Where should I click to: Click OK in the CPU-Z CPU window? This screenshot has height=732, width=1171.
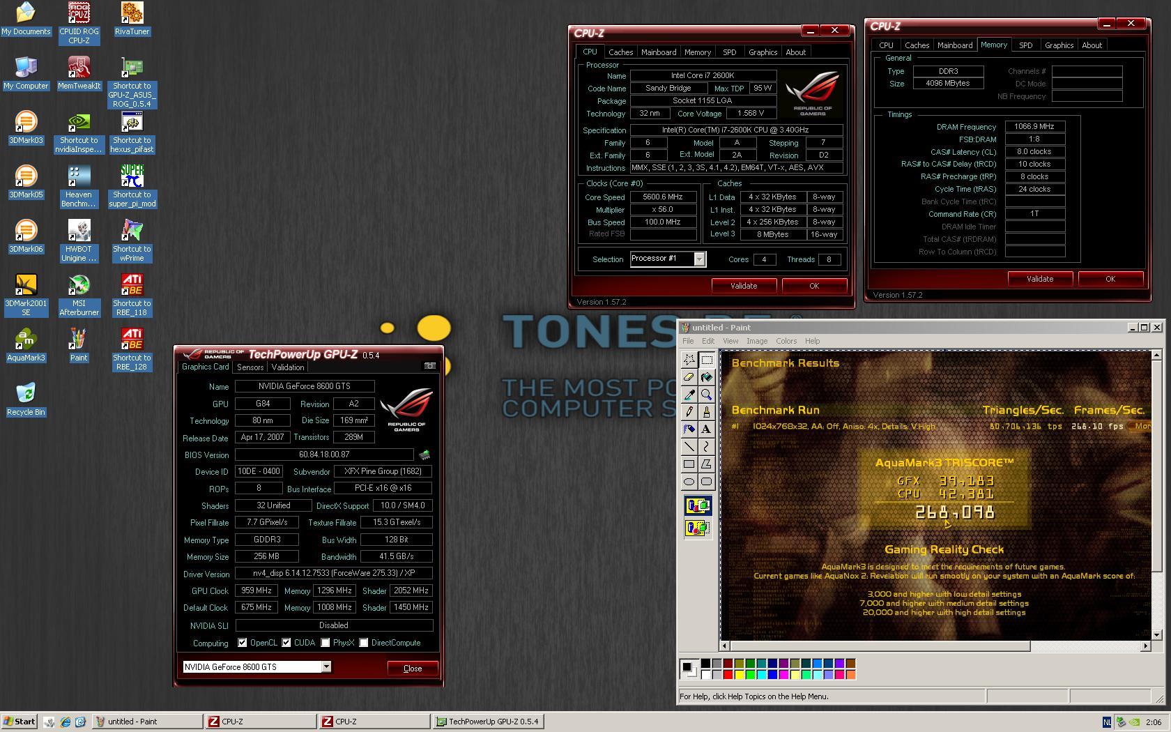tap(814, 286)
